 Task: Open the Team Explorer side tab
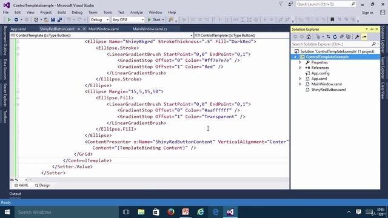pos(383,67)
